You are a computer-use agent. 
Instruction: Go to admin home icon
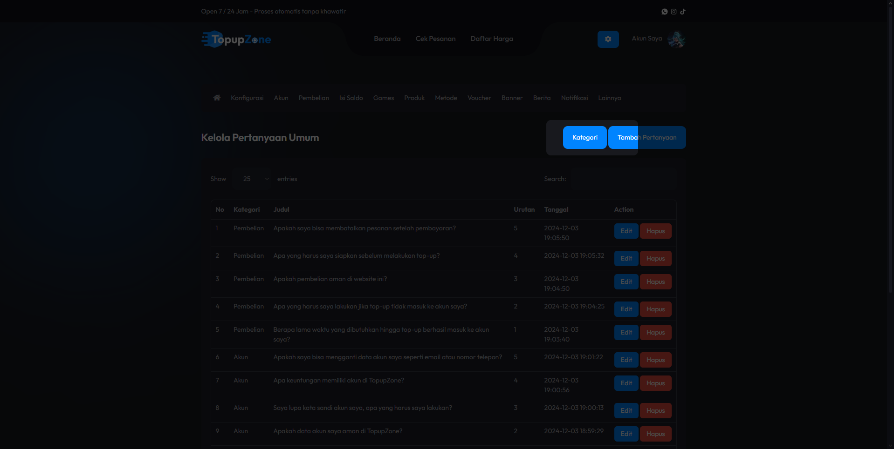[217, 98]
